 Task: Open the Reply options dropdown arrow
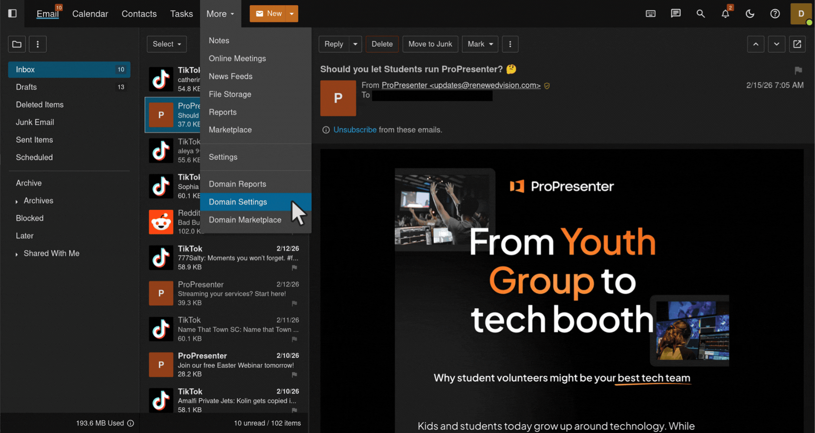355,44
